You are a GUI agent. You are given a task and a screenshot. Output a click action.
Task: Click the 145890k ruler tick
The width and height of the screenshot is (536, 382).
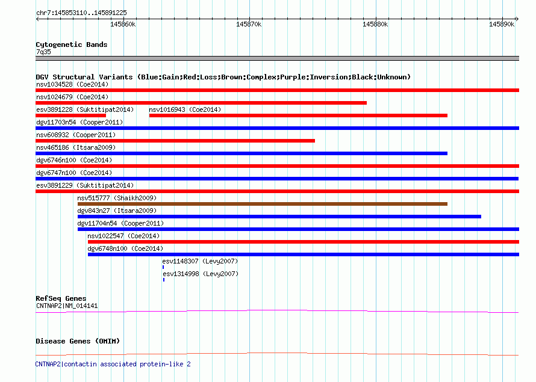[502, 24]
